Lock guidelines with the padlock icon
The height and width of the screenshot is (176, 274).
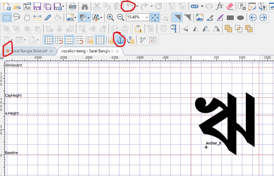click(x=90, y=40)
